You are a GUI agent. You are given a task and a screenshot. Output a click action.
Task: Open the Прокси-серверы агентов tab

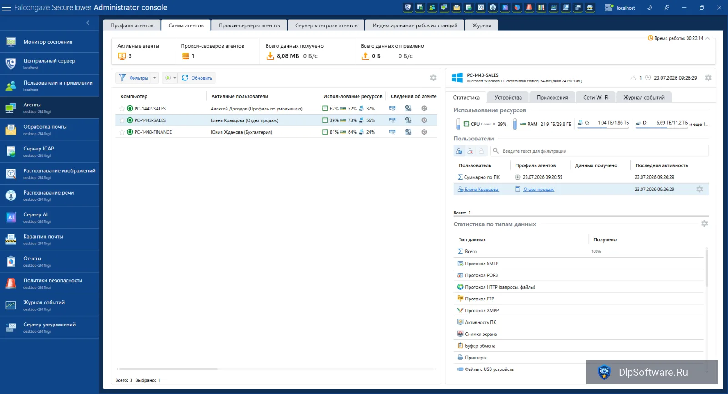(x=249, y=25)
